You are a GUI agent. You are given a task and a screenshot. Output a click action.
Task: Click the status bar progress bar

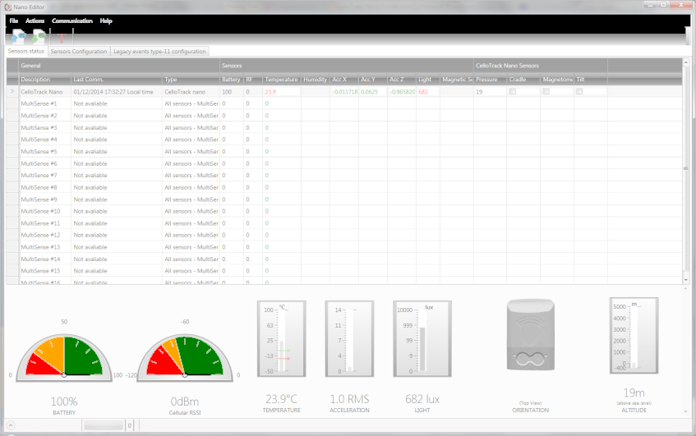click(x=104, y=425)
